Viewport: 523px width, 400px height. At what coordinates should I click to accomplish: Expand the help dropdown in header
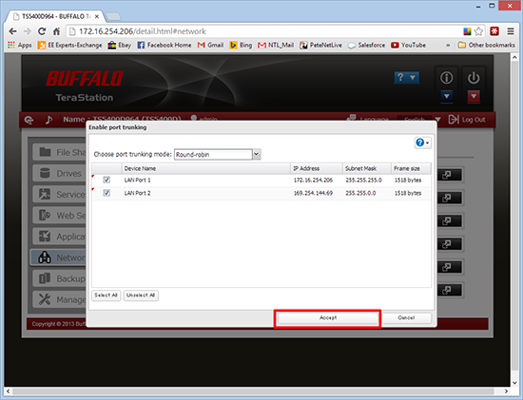(x=406, y=77)
